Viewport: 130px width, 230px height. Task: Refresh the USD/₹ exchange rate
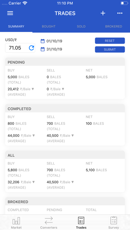coord(32,48)
